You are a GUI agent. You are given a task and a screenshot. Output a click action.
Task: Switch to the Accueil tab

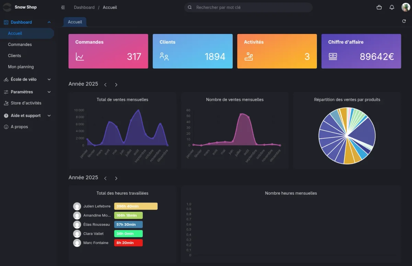(x=75, y=22)
